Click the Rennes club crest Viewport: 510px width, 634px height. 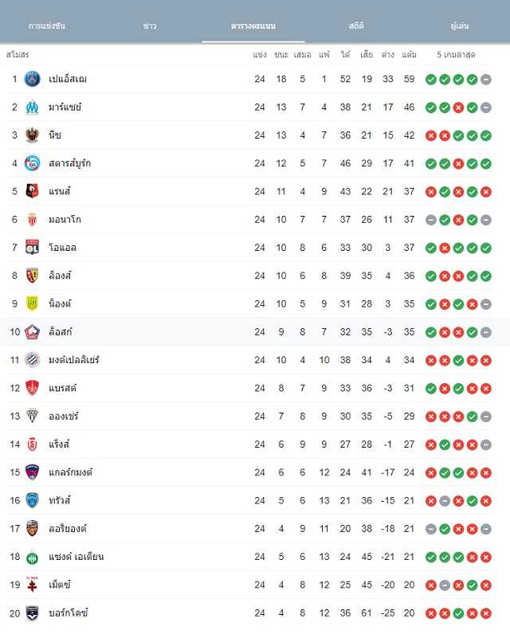tap(32, 191)
